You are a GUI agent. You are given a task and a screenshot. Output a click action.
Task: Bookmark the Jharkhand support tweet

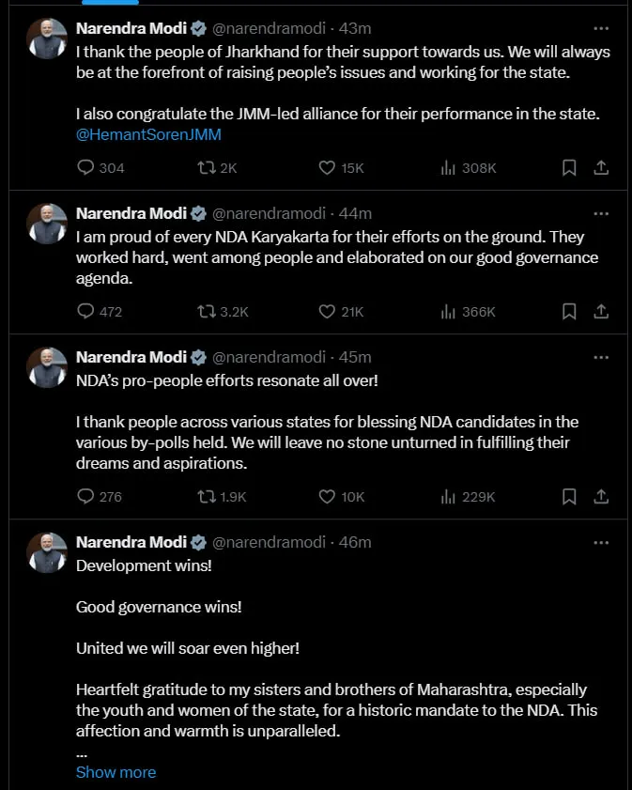[x=568, y=167]
